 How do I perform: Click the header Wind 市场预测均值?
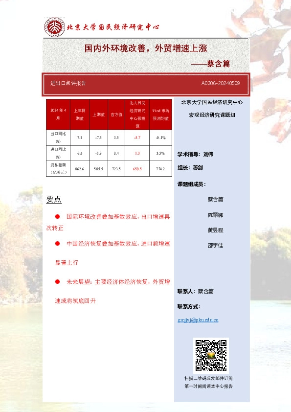point(161,114)
